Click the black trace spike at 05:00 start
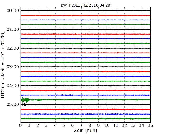Screen dimensions: 171x136 click(25, 105)
